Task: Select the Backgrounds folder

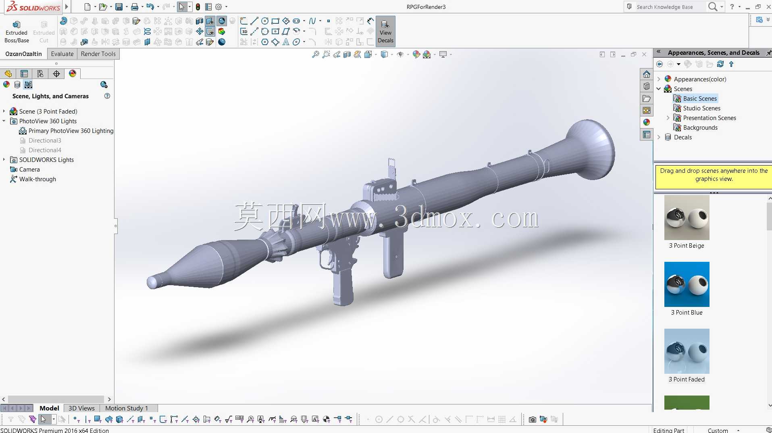Action: pos(696,127)
